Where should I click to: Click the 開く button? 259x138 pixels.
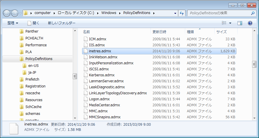click(33, 23)
